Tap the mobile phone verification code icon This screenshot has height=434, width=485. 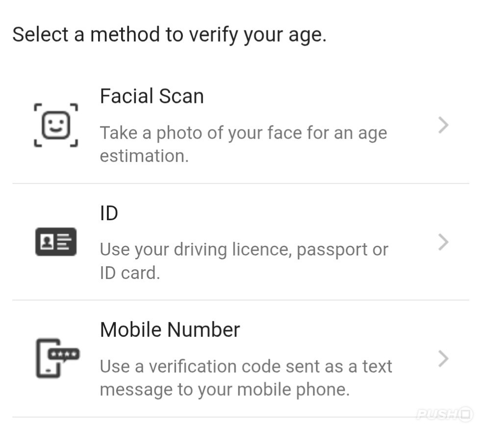[56, 358]
